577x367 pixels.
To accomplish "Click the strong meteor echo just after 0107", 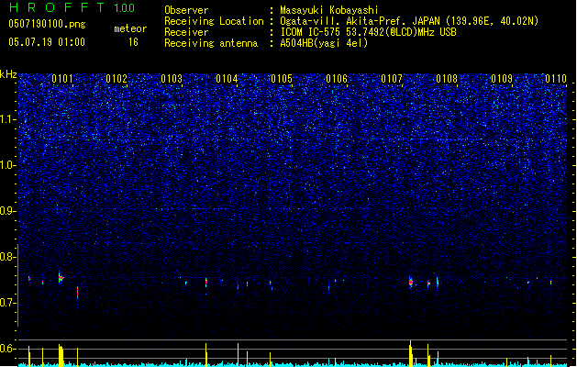I will point(411,282).
